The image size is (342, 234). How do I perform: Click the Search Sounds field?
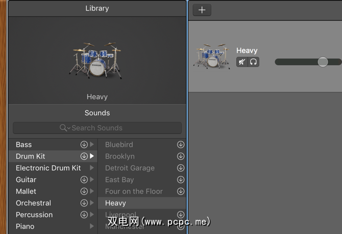pos(97,128)
